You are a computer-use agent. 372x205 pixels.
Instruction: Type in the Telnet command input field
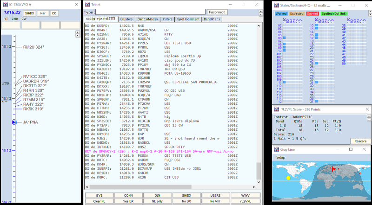tap(151, 12)
